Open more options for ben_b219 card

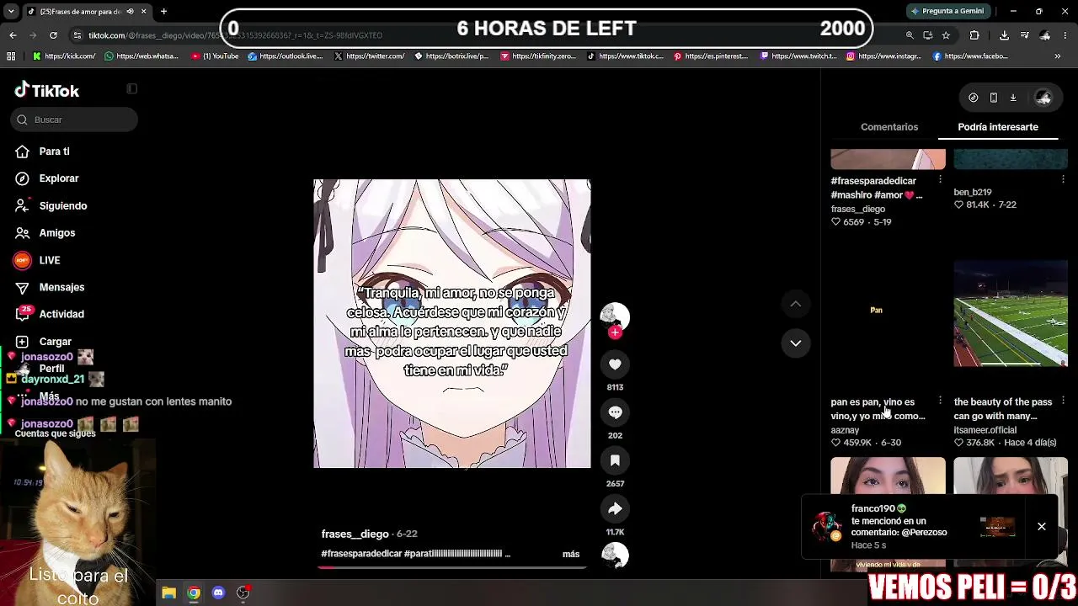tap(1063, 179)
